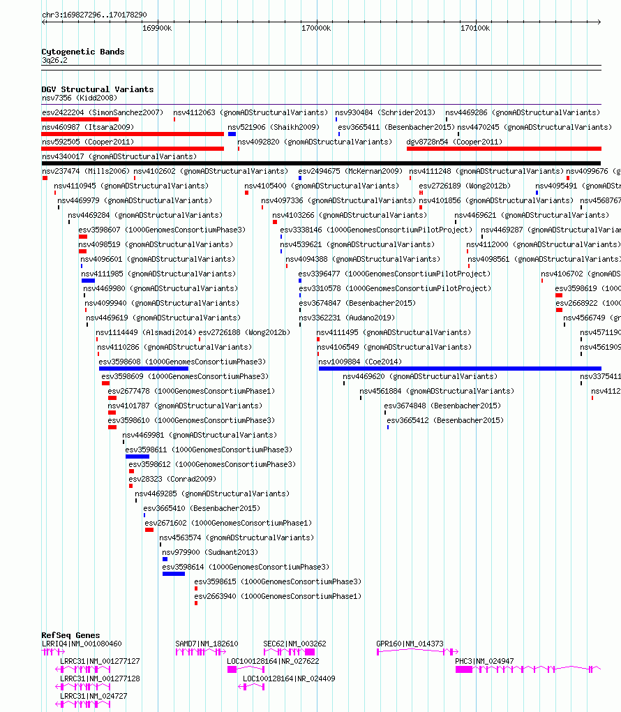Click the red bar under dgv8728n54
Image resolution: width=621 pixels, height=712 pixels.
504,149
